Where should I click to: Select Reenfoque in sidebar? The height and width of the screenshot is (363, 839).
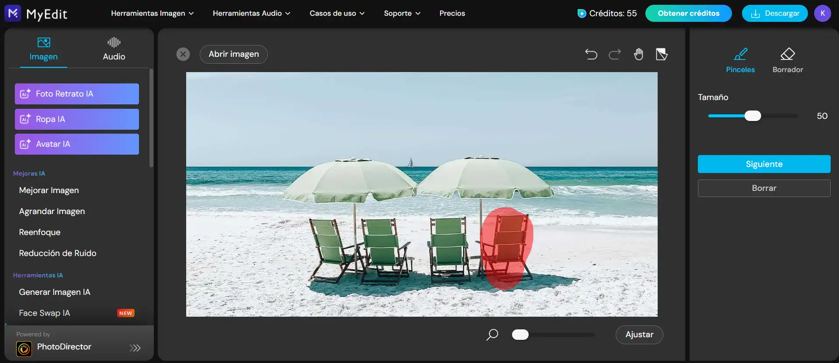[x=40, y=232]
